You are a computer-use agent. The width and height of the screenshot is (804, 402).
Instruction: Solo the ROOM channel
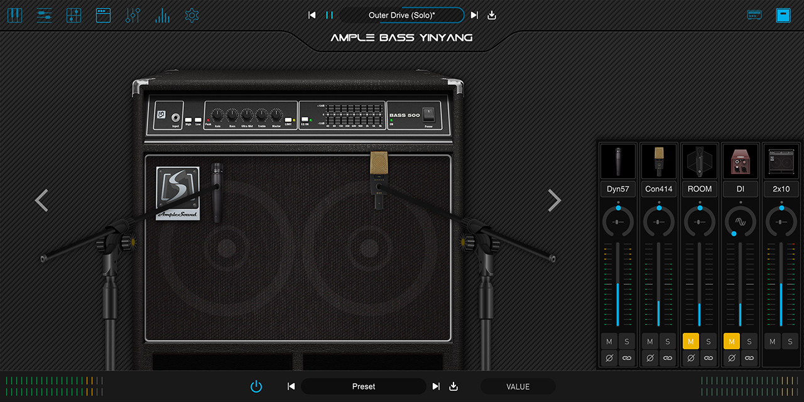(709, 342)
